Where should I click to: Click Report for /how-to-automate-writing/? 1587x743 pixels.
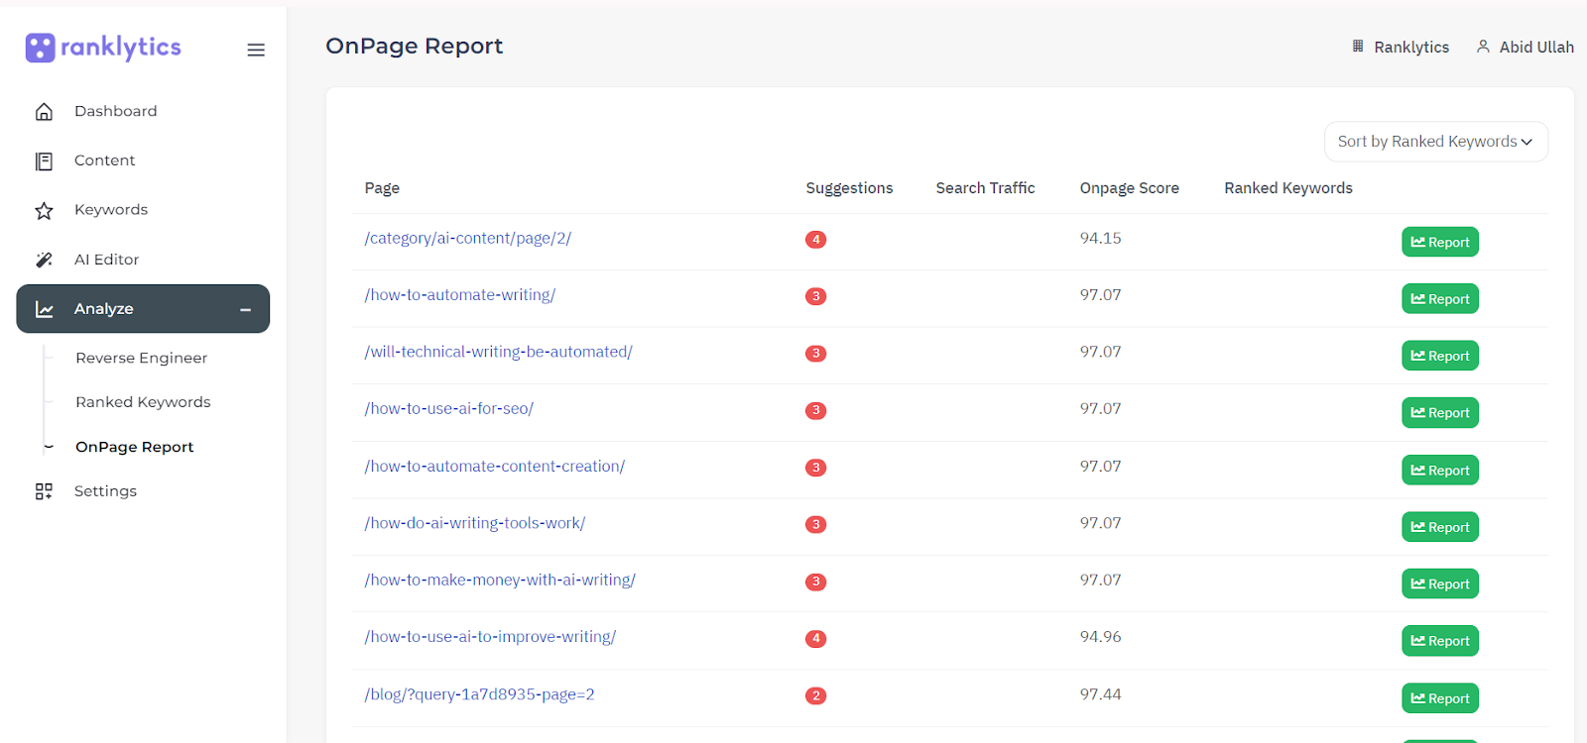1440,299
